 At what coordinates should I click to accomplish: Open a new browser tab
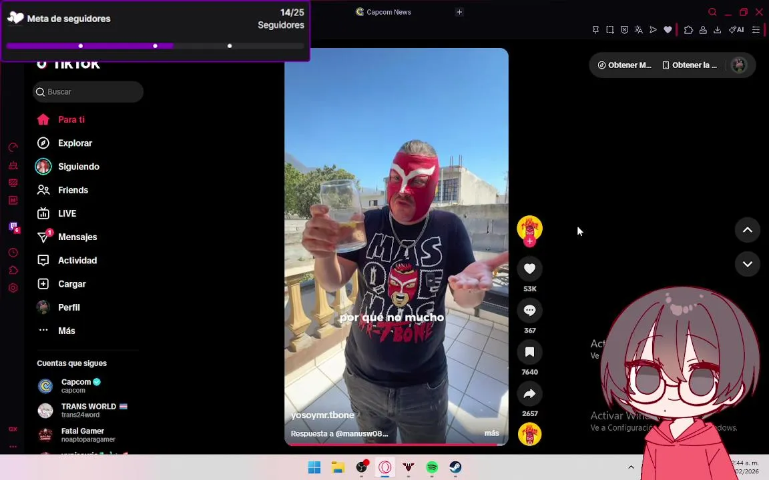pyautogui.click(x=459, y=12)
